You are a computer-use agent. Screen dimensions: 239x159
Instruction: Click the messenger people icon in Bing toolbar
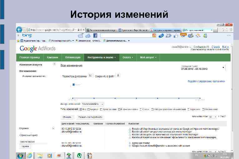(x=205, y=36)
